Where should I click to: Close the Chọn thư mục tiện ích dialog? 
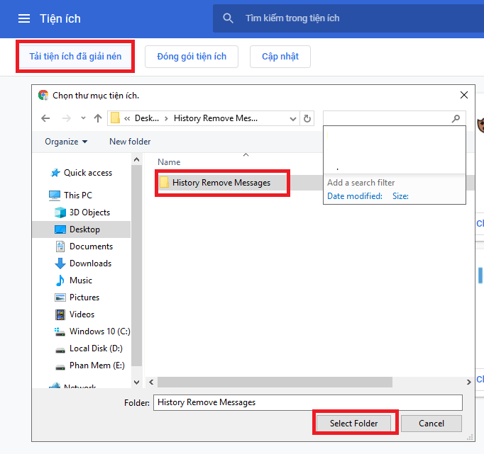pos(463,95)
